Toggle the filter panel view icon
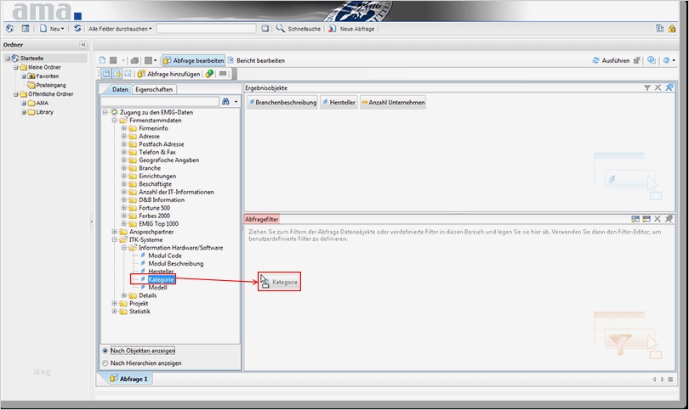 coord(117,74)
